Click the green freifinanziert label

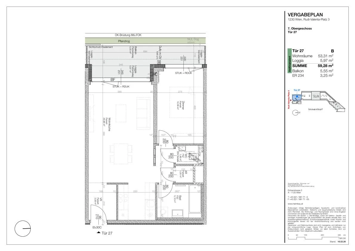click(289, 61)
